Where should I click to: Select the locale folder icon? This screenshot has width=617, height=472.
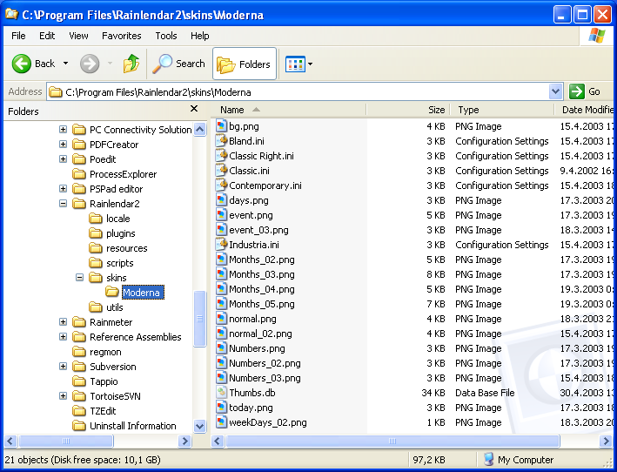[96, 218]
